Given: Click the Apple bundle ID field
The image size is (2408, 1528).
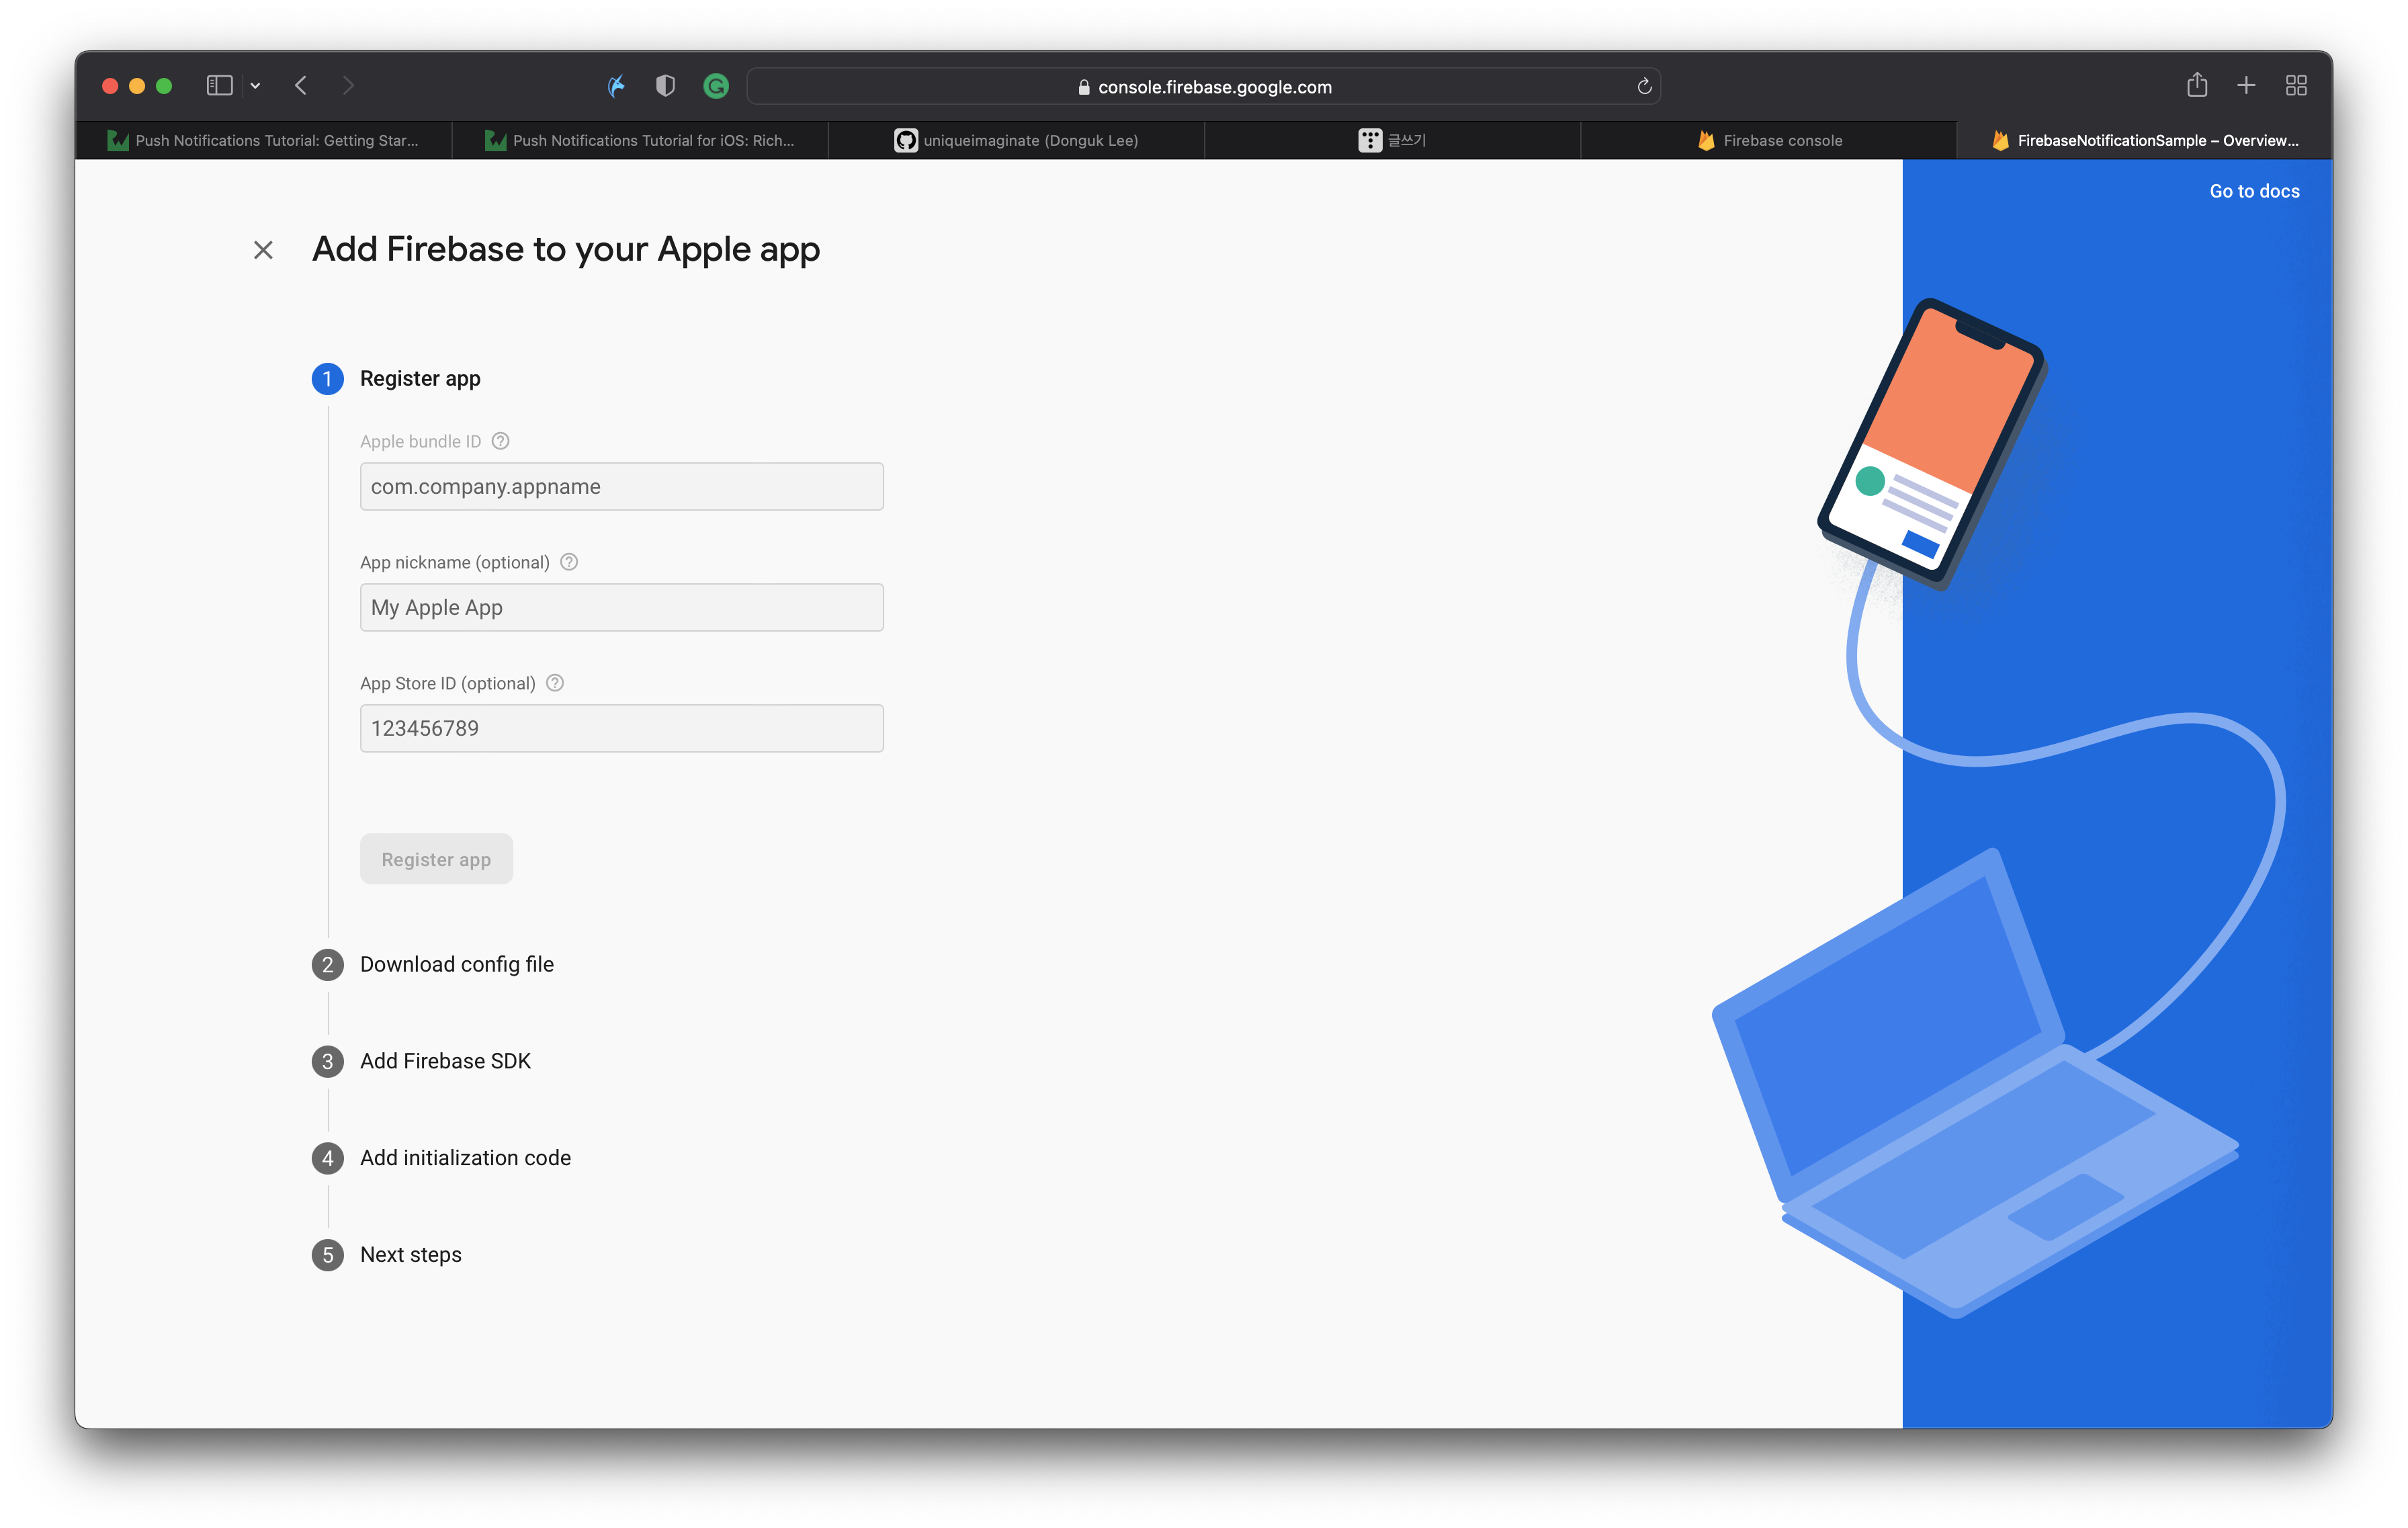Looking at the screenshot, I should click(621, 486).
